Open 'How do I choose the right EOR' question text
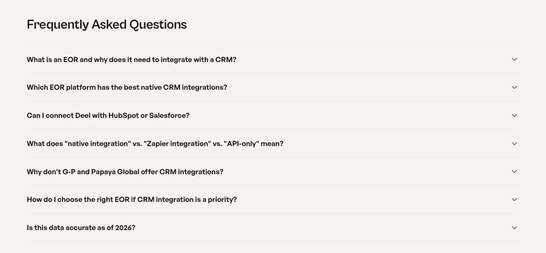The image size is (546, 253). pos(132,200)
